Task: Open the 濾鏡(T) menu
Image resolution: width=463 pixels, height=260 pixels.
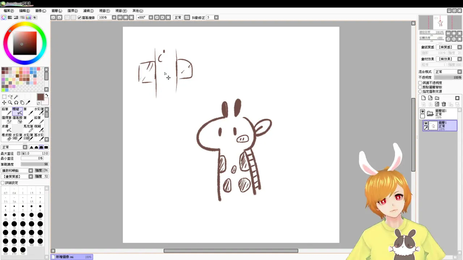Action: point(88,11)
